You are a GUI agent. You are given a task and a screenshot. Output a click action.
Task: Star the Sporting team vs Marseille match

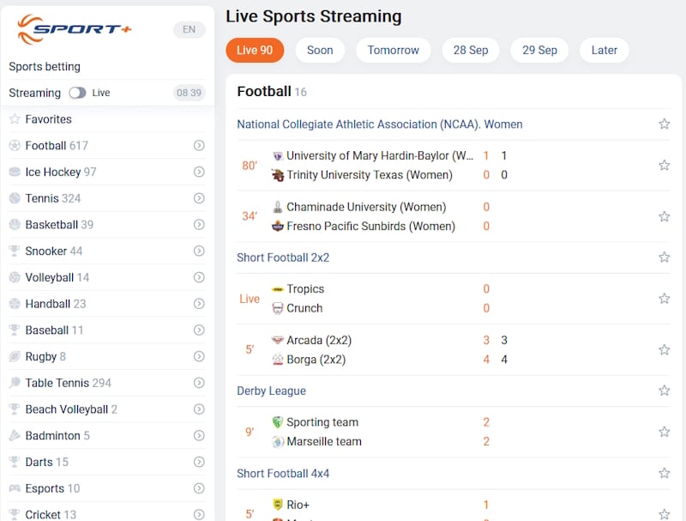coord(664,432)
